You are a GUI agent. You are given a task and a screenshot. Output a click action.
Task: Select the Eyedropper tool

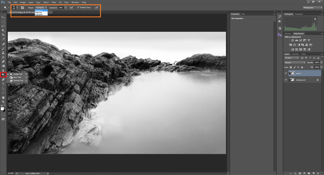3,39
